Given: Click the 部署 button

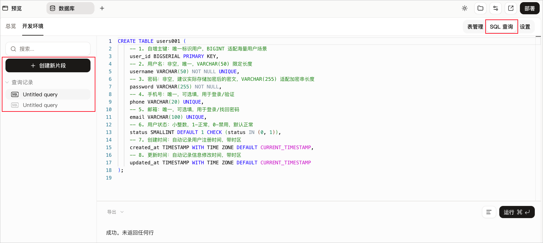Looking at the screenshot, I should tap(530, 9).
